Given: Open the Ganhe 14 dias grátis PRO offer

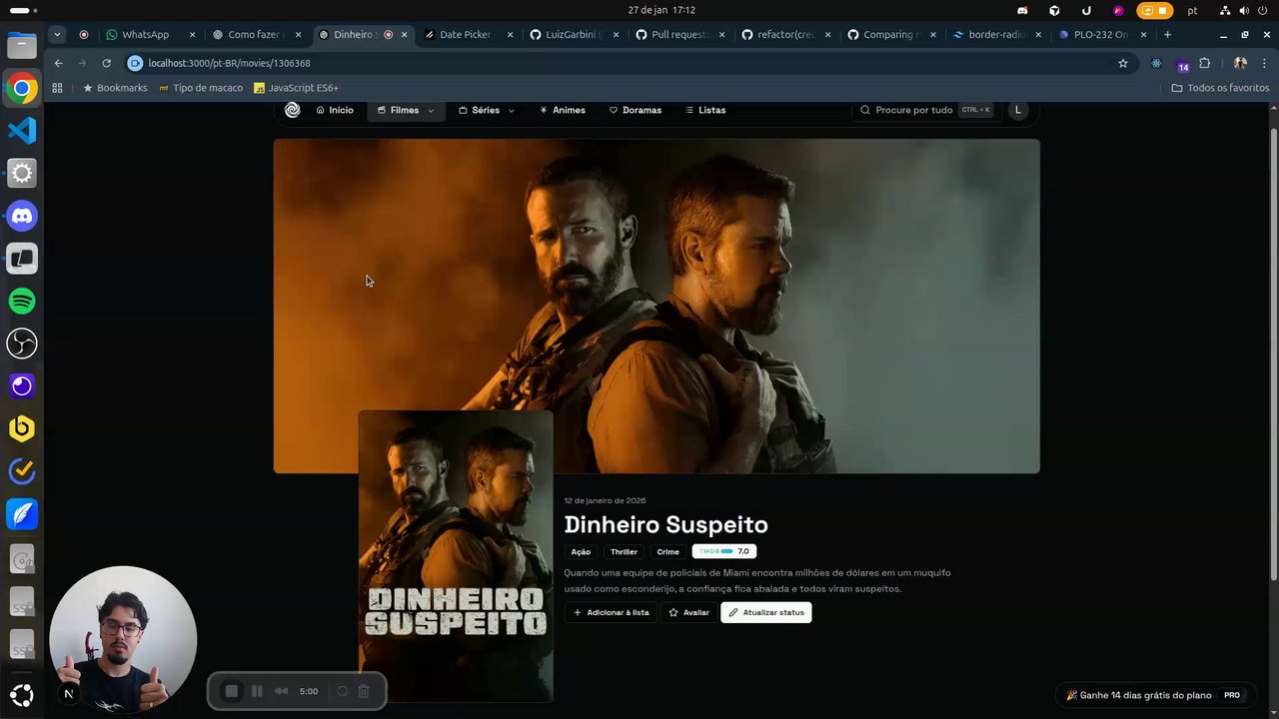Looking at the screenshot, I should pyautogui.click(x=1154, y=695).
